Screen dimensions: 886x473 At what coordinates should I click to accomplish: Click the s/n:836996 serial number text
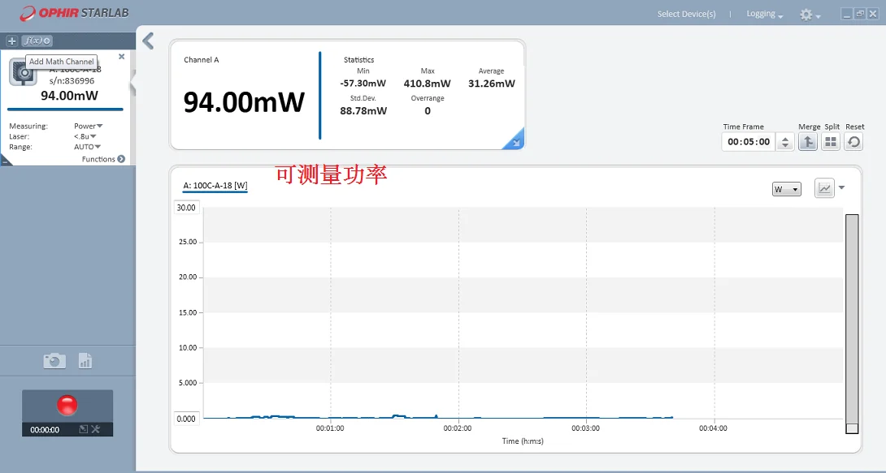tap(72, 81)
